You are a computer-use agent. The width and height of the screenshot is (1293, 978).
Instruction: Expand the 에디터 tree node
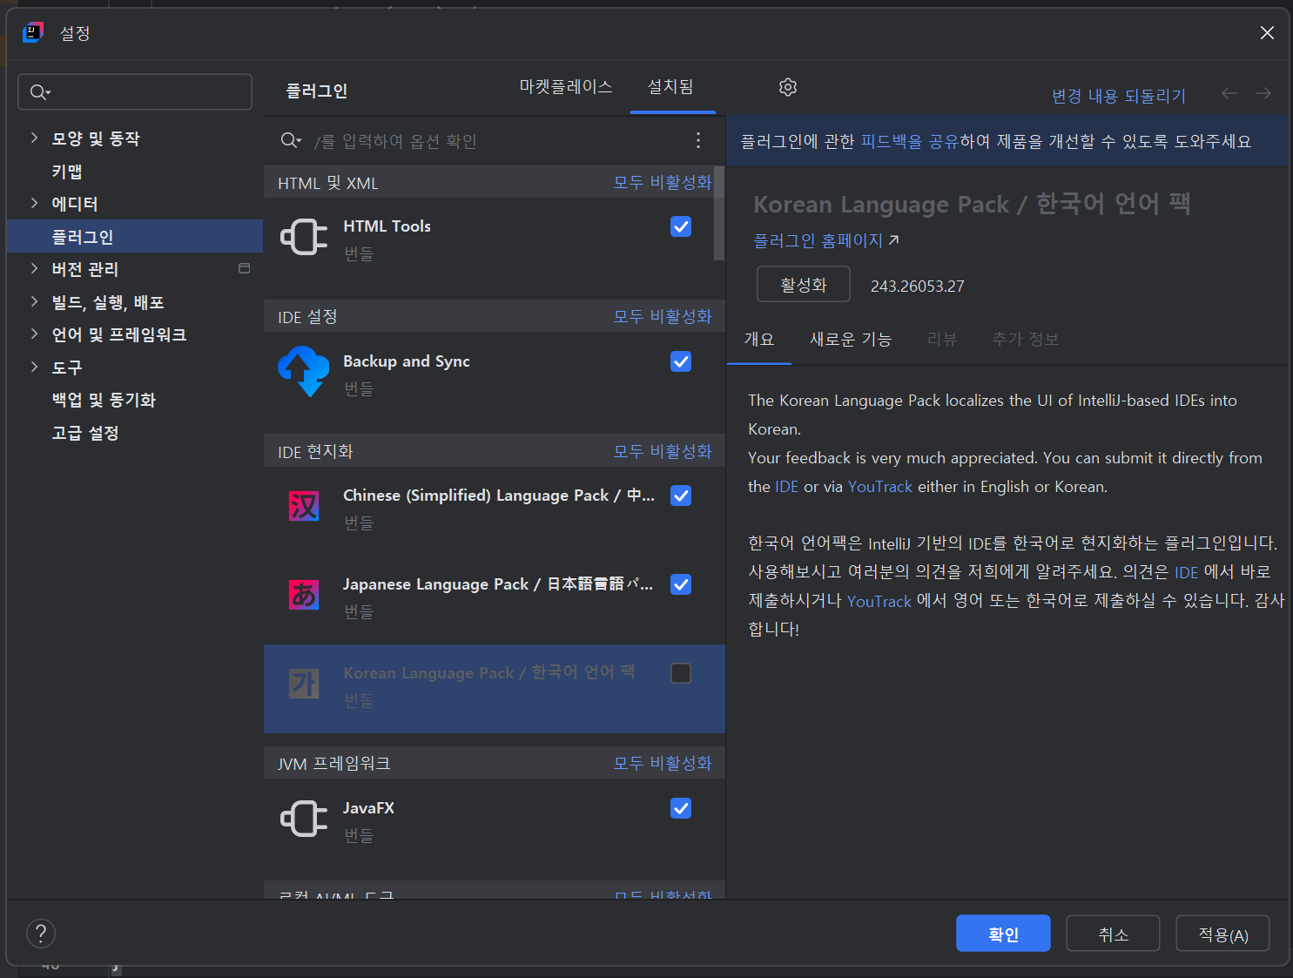click(x=34, y=203)
